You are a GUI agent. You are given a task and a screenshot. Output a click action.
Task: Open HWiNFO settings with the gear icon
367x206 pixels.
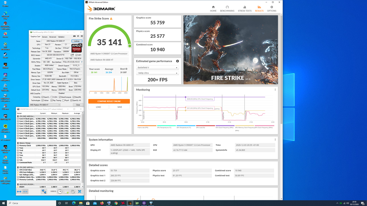click(x=73, y=191)
